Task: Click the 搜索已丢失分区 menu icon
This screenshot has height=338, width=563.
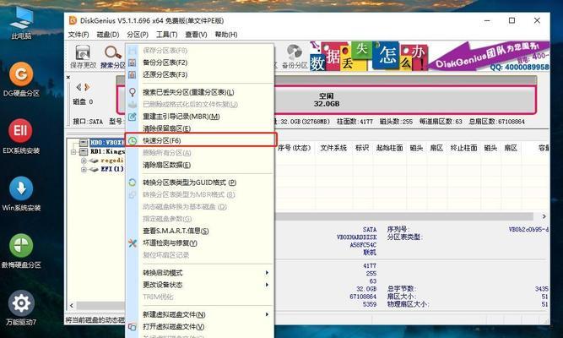Action: (x=133, y=92)
